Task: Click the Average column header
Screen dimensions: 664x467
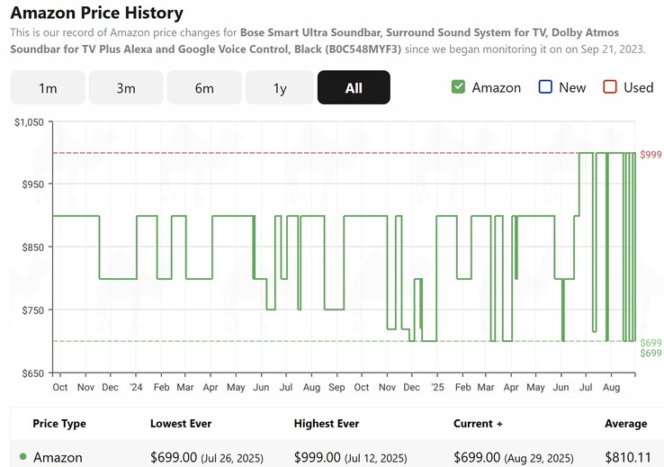Action: [625, 423]
